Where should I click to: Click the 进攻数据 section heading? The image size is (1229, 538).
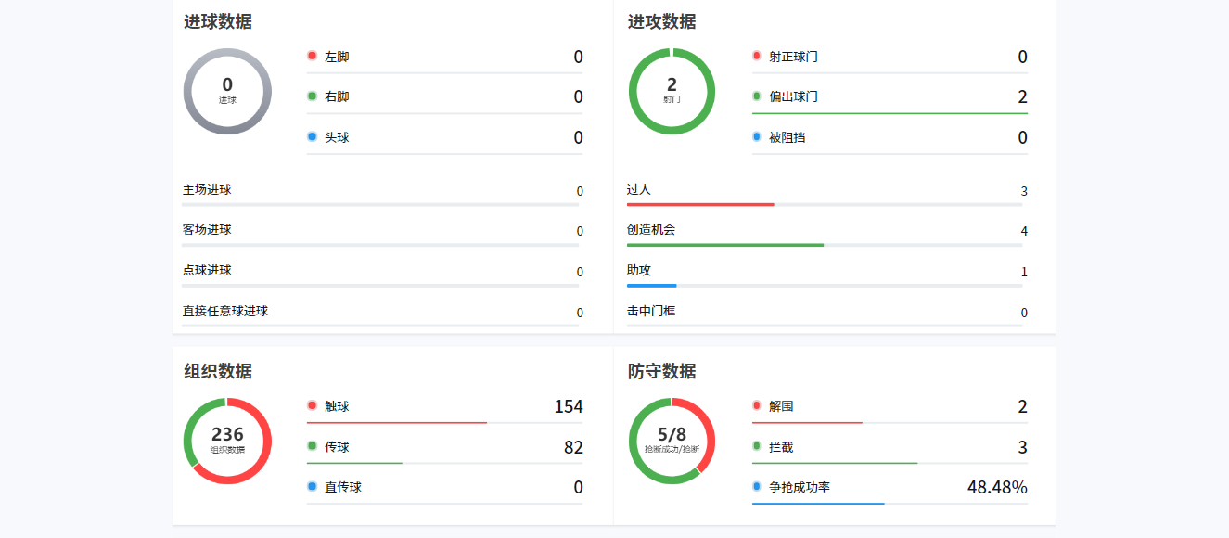661,21
